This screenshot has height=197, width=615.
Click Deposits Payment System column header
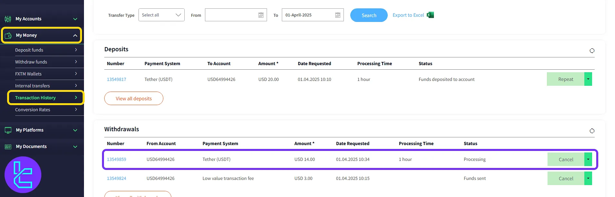point(162,64)
